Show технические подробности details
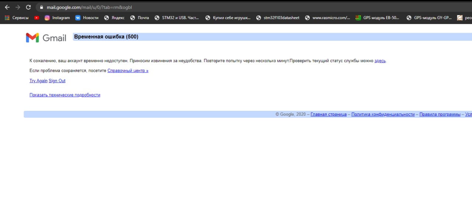The height and width of the screenshot is (219, 472). [65, 95]
